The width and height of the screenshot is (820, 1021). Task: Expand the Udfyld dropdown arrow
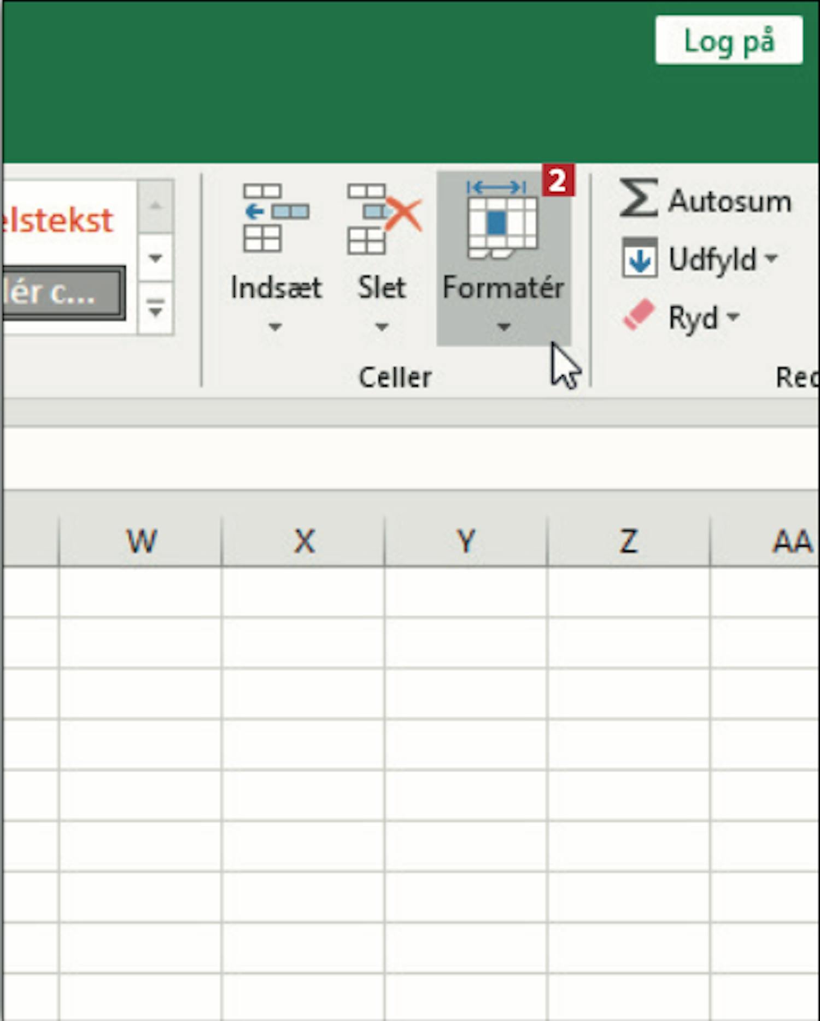pos(771,258)
